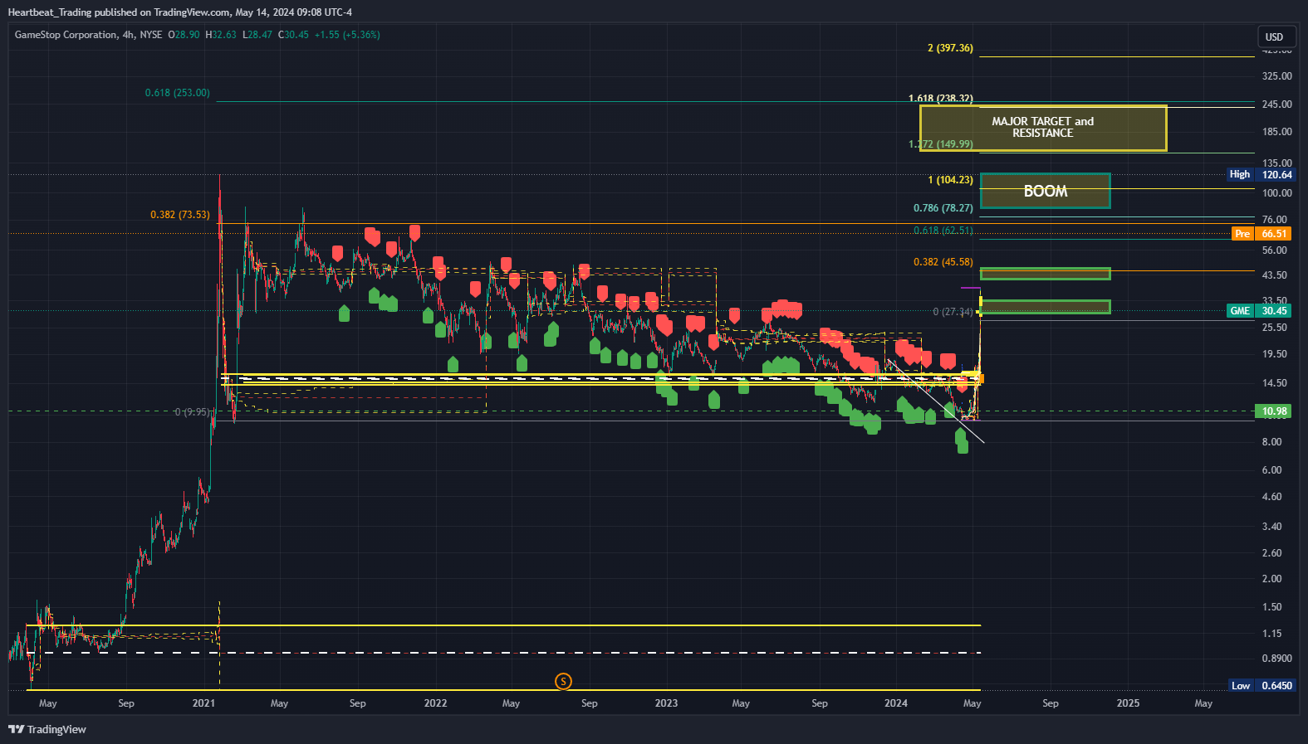Select the 0 (27.34) Fibonacci label
1308x744 pixels.
pos(953,312)
